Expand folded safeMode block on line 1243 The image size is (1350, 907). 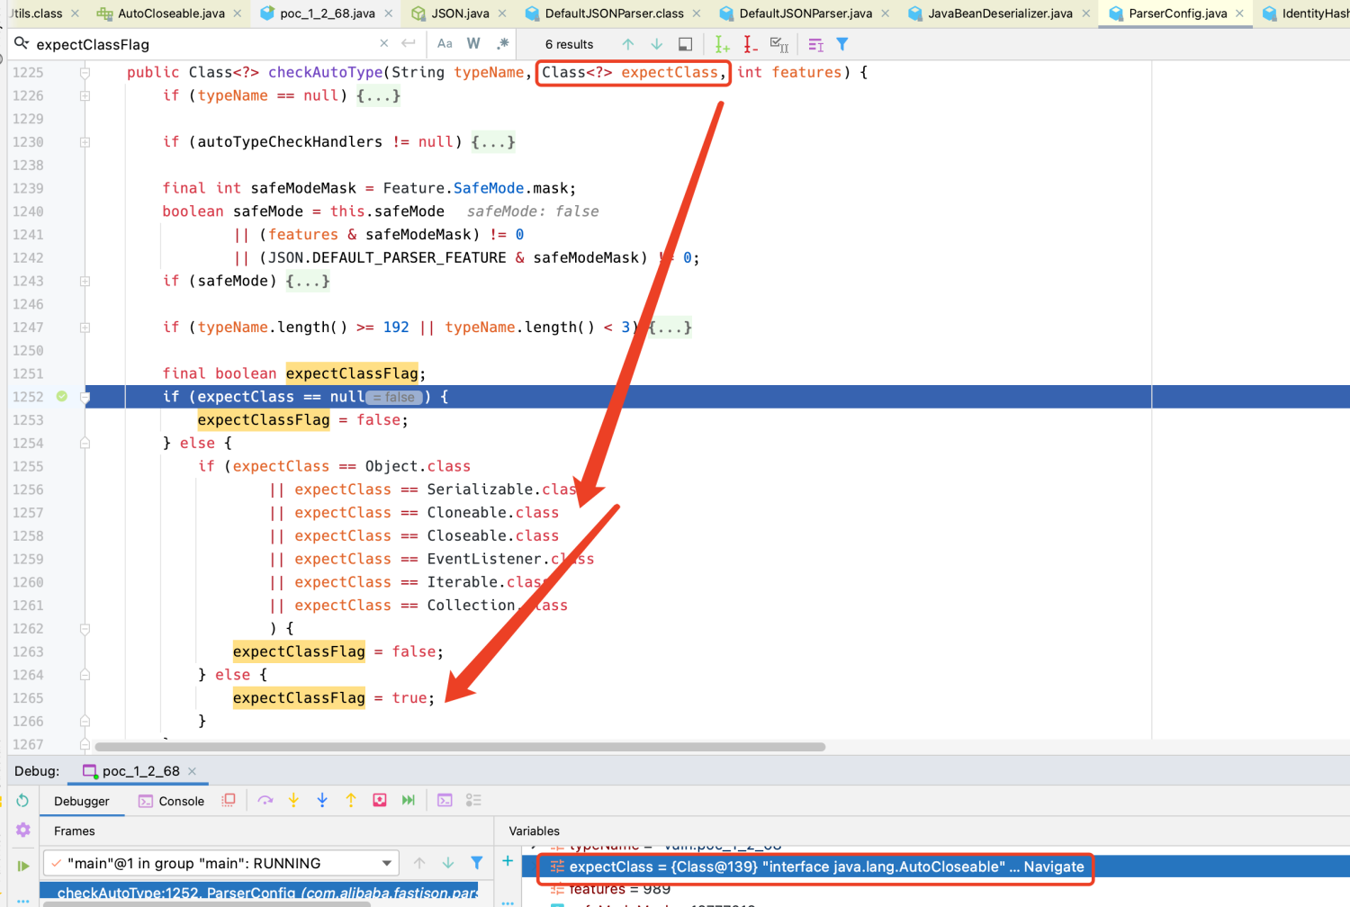(85, 281)
